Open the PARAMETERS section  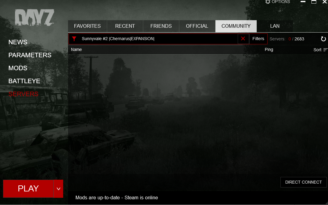tap(30, 55)
